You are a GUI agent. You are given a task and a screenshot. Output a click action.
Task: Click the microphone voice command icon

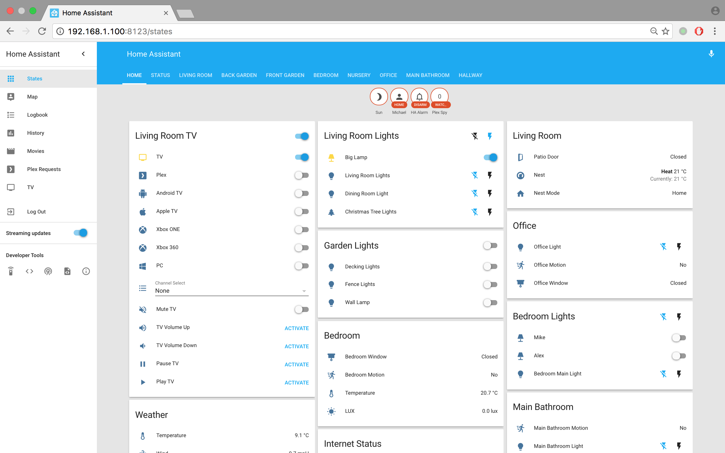pyautogui.click(x=711, y=54)
